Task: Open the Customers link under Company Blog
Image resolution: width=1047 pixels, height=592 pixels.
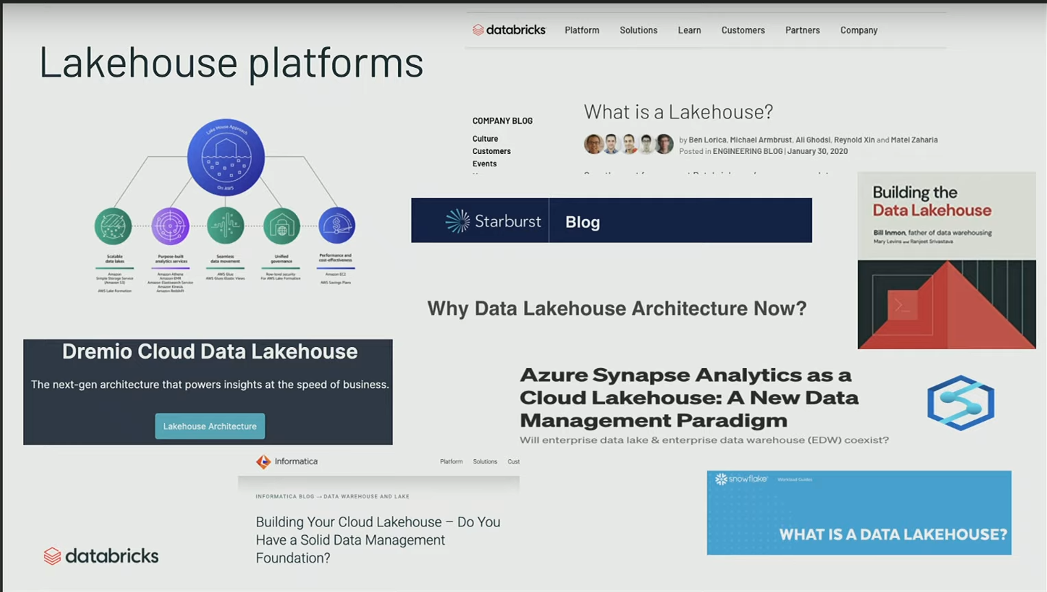Action: click(x=491, y=151)
